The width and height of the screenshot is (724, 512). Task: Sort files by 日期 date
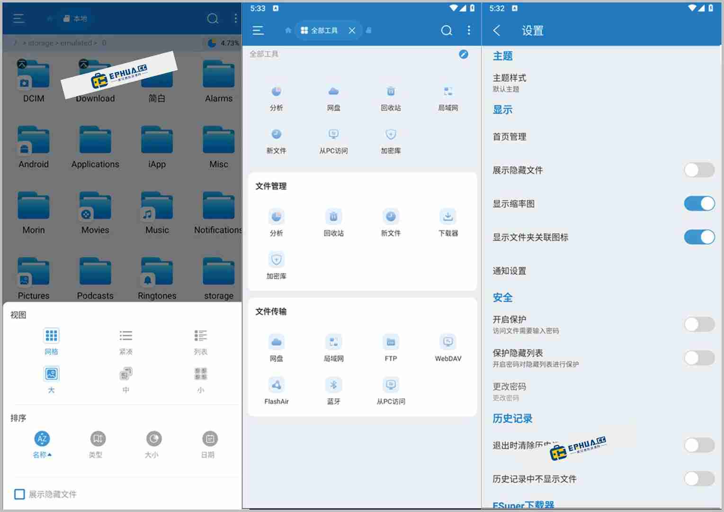pos(208,443)
